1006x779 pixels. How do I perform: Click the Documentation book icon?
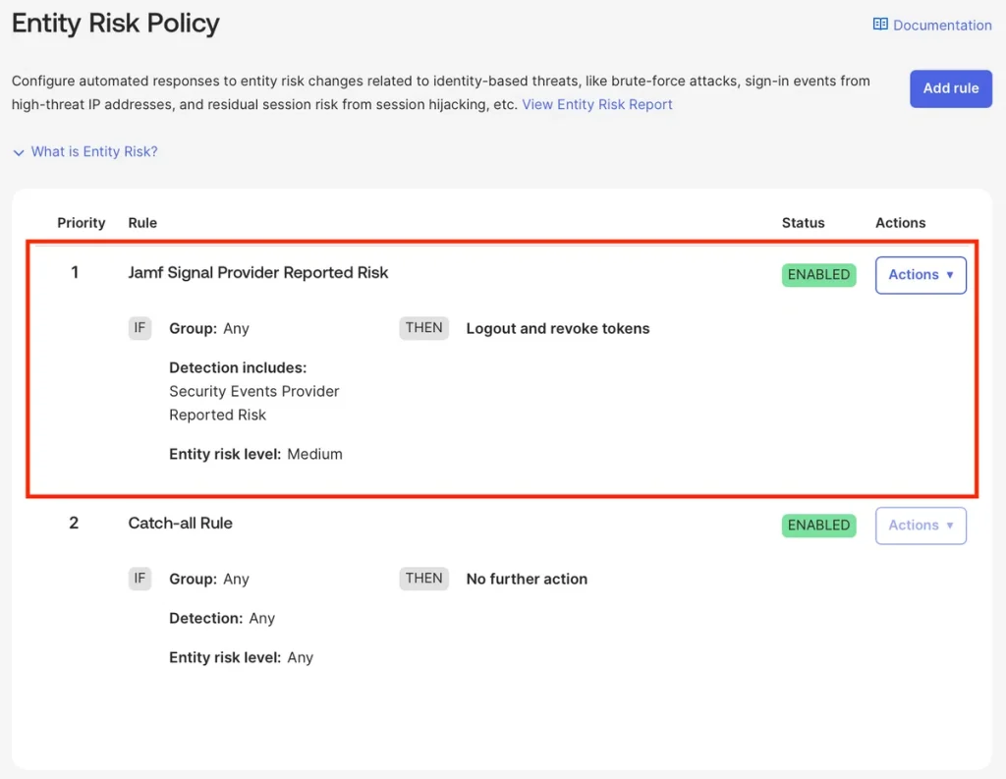[880, 25]
